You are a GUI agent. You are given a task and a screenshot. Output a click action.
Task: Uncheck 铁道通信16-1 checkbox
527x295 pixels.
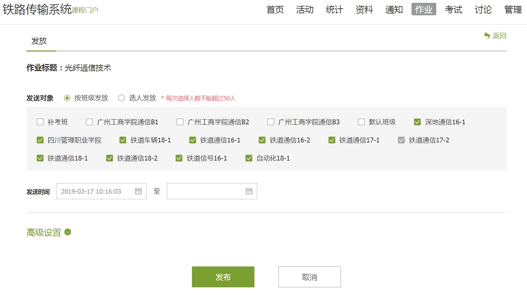tap(193, 140)
